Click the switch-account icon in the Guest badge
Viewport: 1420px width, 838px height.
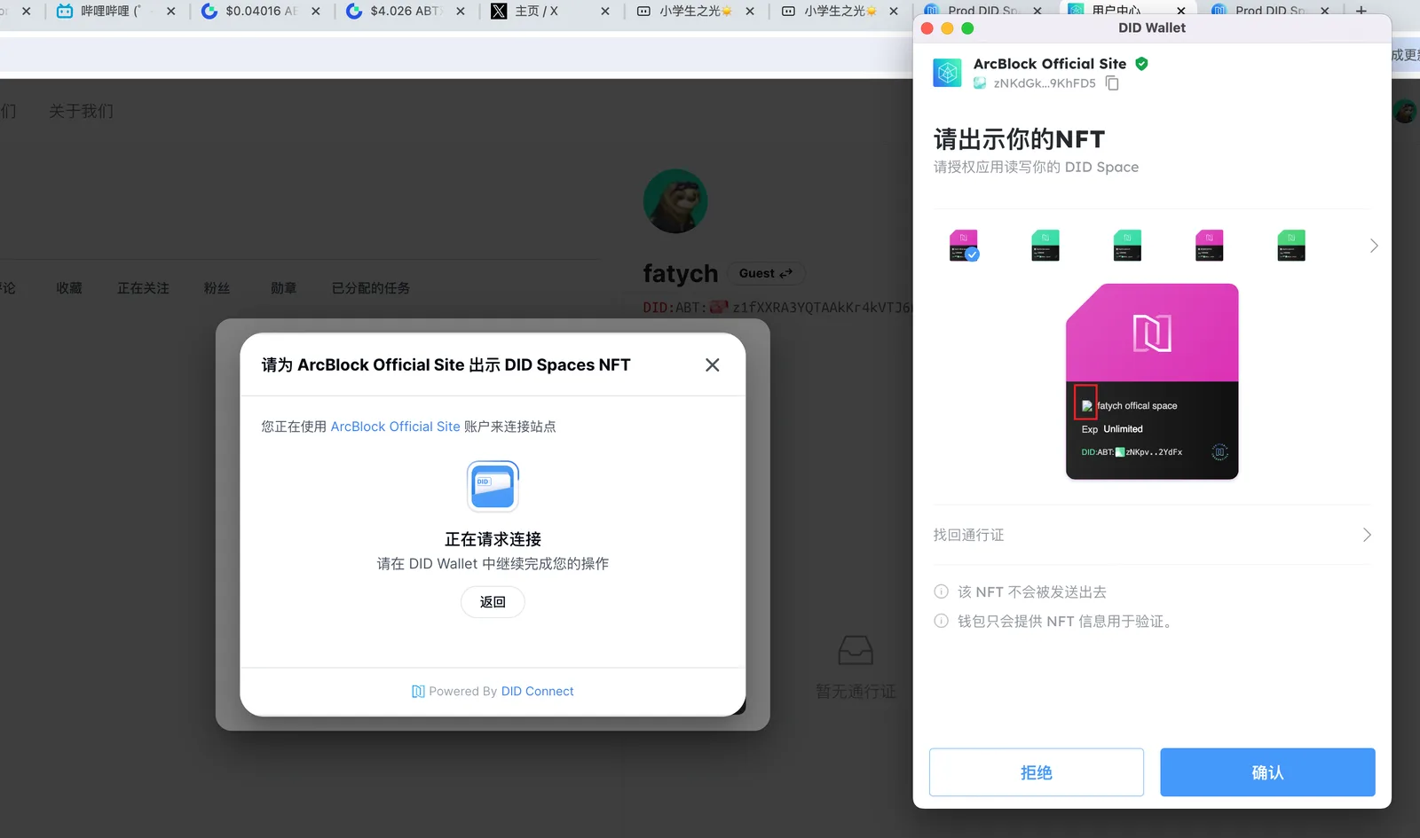point(785,273)
